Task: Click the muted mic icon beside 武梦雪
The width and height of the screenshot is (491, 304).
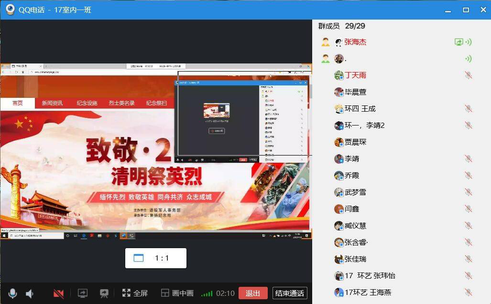Action: (468, 192)
